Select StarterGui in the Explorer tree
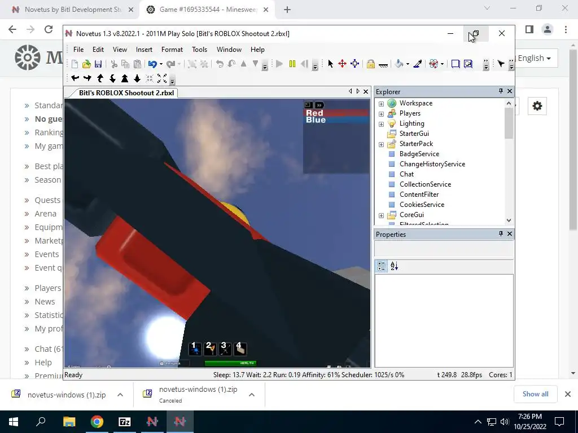Screen dimensions: 578x433 click(414, 133)
